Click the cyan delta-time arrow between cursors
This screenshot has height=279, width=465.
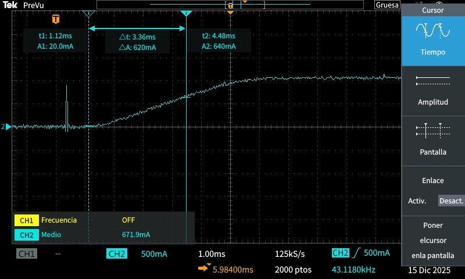tap(137, 28)
